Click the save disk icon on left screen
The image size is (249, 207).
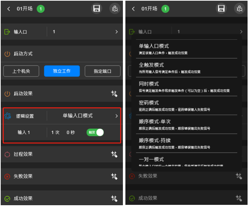(96, 9)
